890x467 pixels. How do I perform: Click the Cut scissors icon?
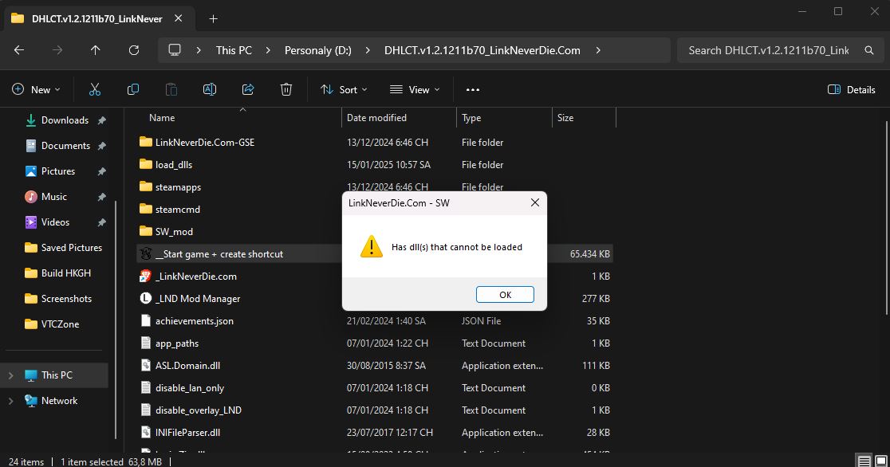[95, 89]
